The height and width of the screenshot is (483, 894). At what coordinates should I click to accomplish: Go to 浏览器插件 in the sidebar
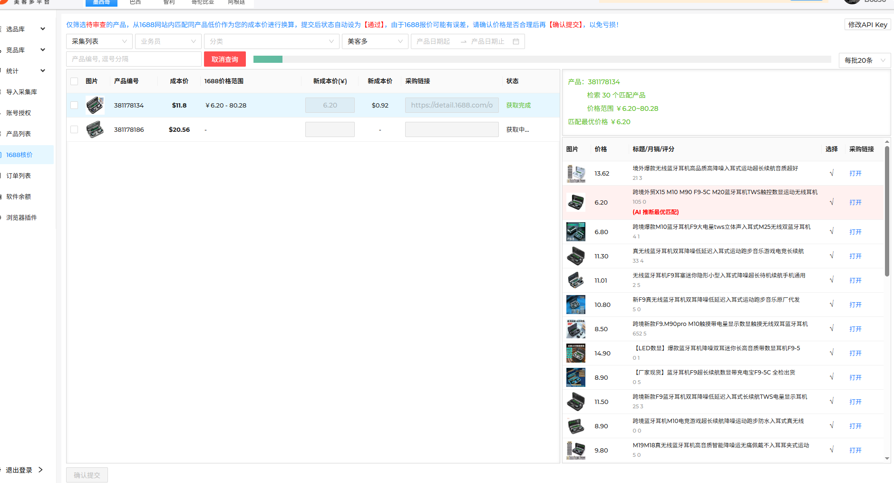tap(21, 217)
